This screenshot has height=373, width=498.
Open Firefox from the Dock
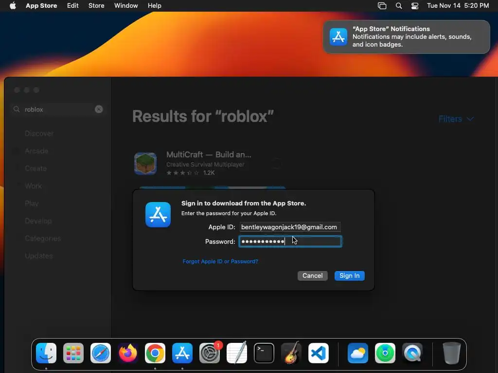tap(128, 353)
